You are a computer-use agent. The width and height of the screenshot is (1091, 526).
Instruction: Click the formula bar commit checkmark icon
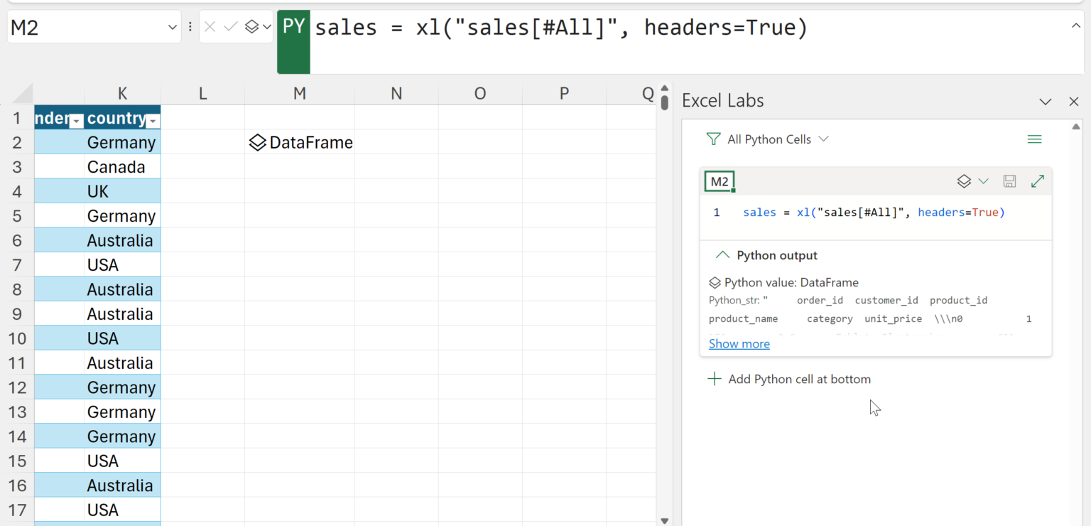(230, 27)
